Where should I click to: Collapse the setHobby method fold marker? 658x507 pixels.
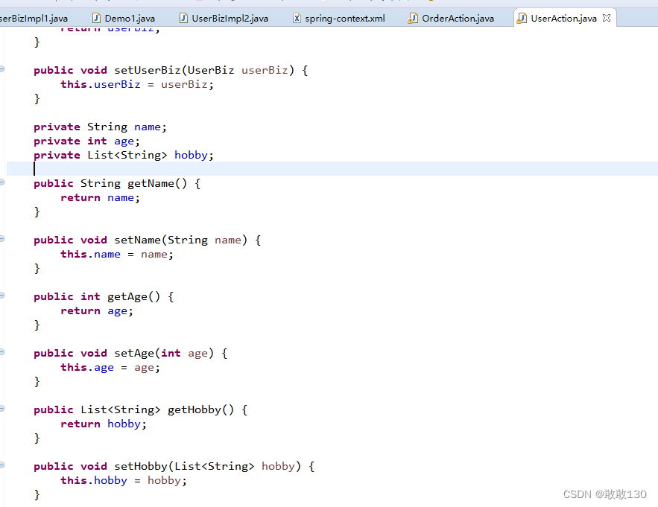2,465
